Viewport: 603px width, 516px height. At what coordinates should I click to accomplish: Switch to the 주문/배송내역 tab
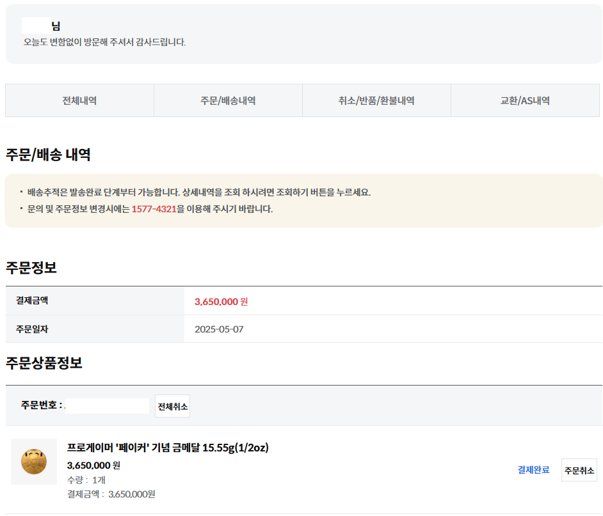pos(228,100)
